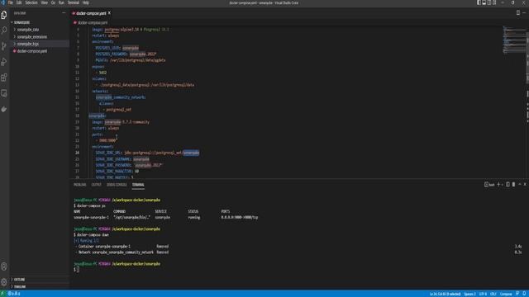
Task: Open the Edit menu
Action: (x=19, y=2)
